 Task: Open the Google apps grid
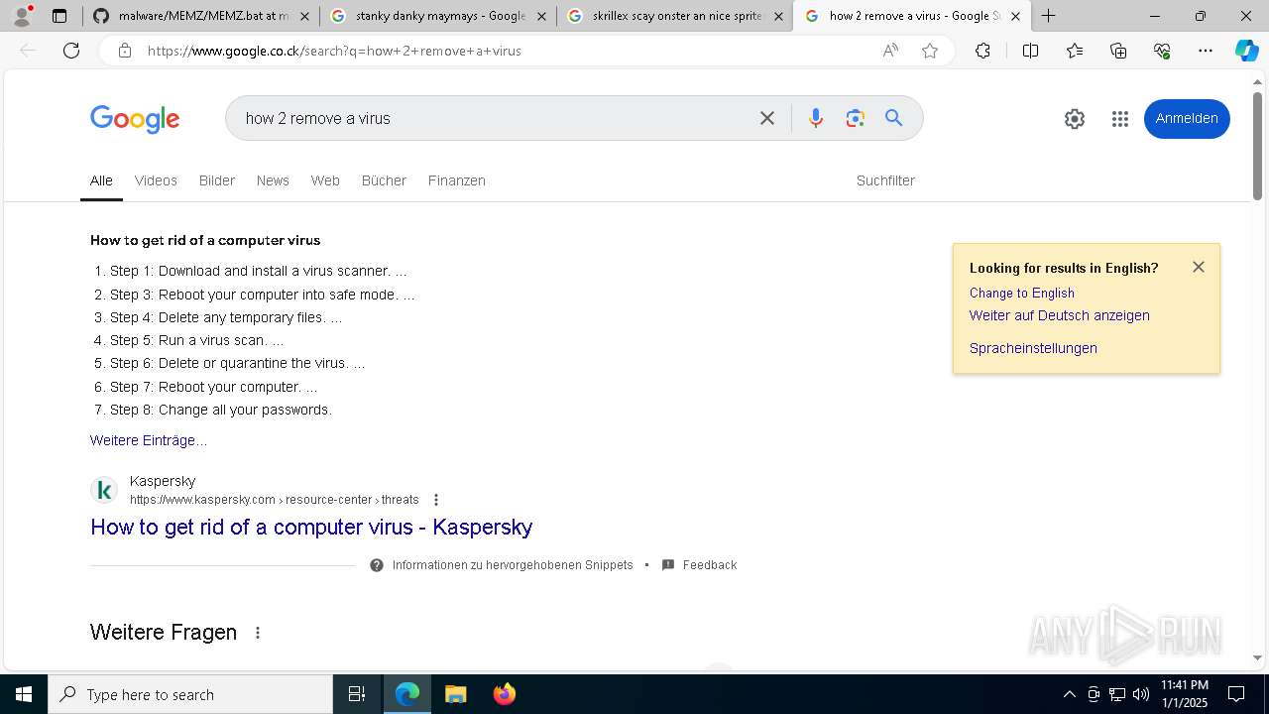[1120, 119]
